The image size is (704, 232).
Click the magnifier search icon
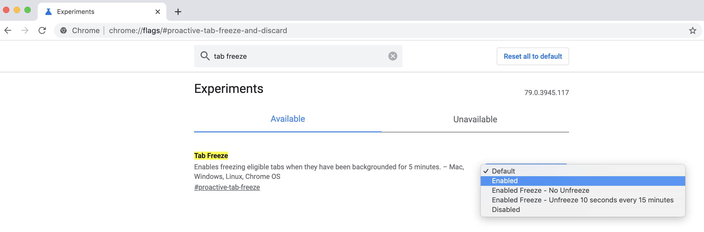pos(205,56)
